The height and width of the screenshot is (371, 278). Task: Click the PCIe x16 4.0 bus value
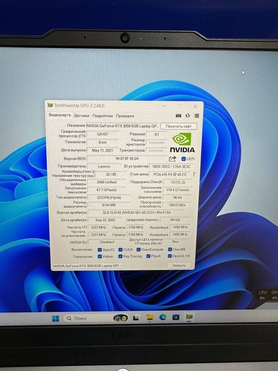click(170, 174)
